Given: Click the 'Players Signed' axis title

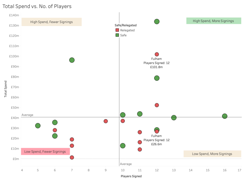Looking at the screenshot, I should [131, 176].
